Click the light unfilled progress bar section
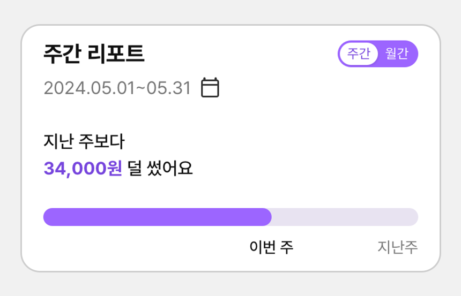The height and width of the screenshot is (296, 461). click(345, 217)
